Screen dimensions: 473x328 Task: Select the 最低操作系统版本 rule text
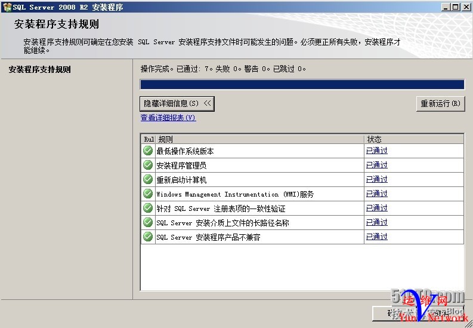185,151
